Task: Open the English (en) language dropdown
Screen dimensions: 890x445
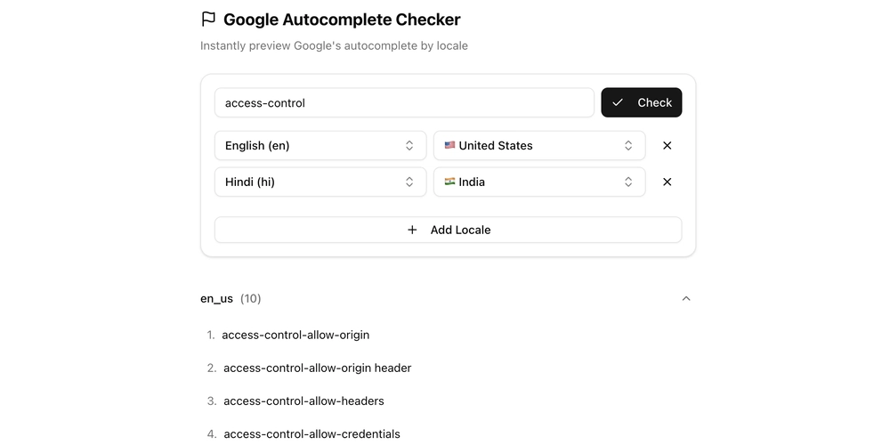Action: 320,145
